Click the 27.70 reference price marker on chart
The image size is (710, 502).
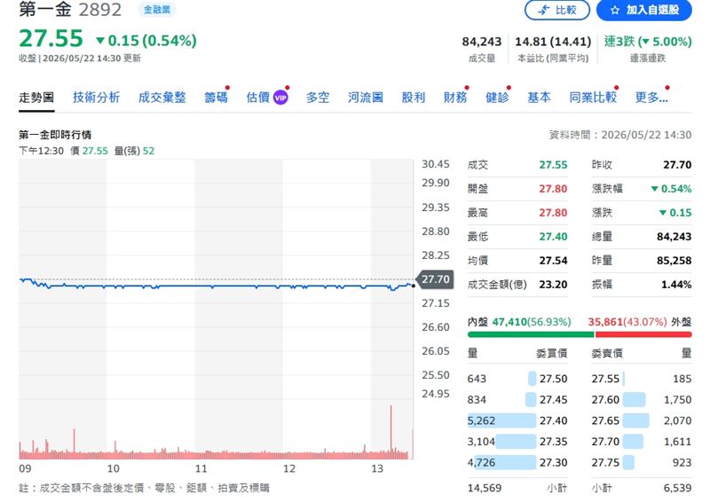(x=435, y=279)
